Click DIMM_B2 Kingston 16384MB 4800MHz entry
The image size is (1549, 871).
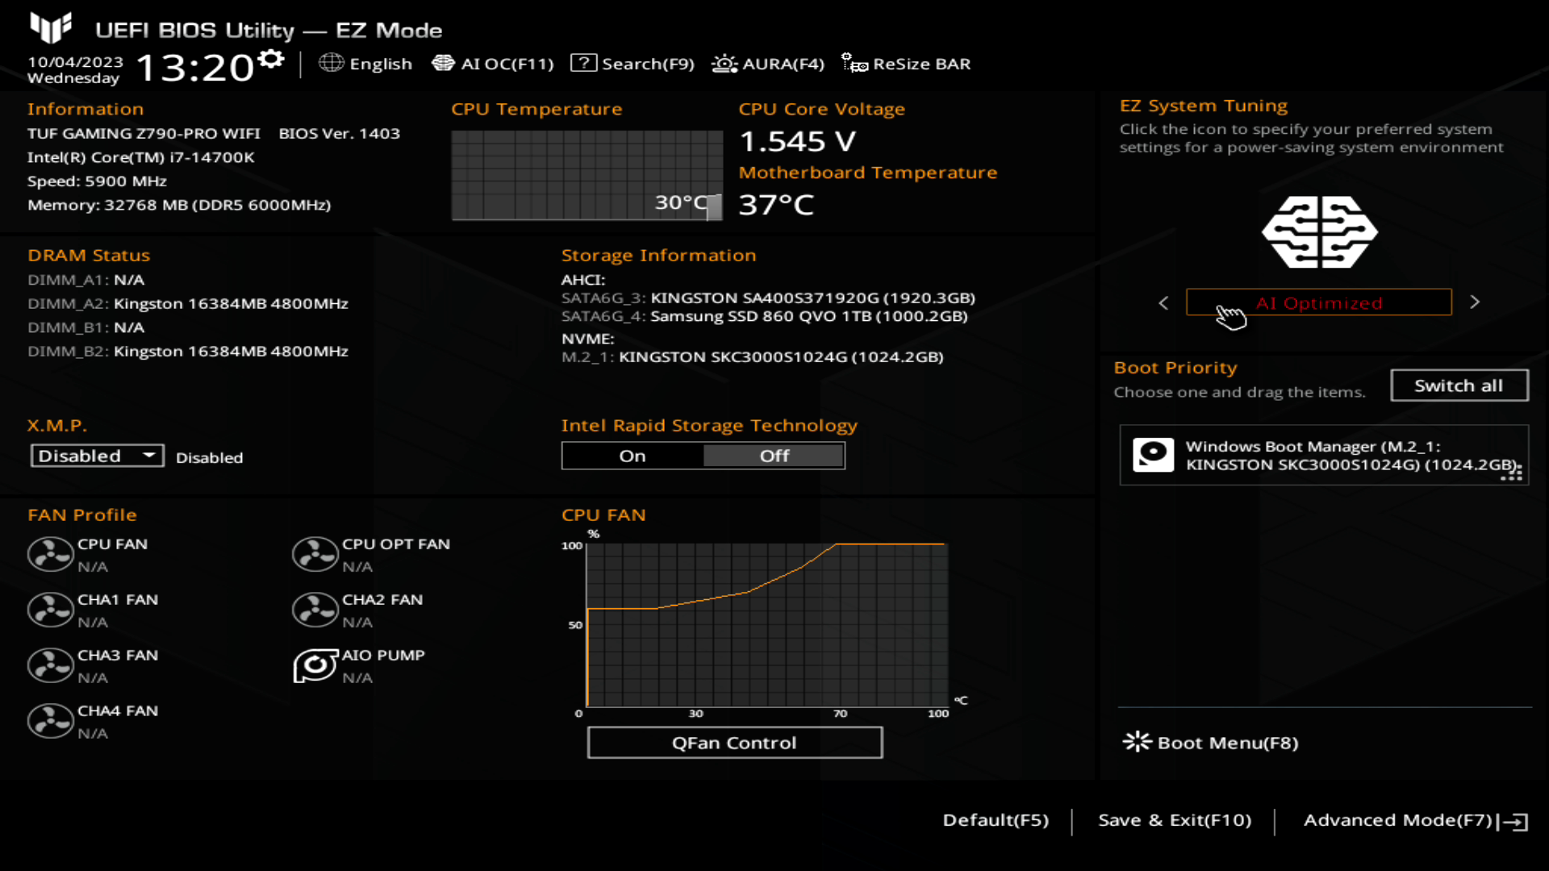[x=188, y=352]
